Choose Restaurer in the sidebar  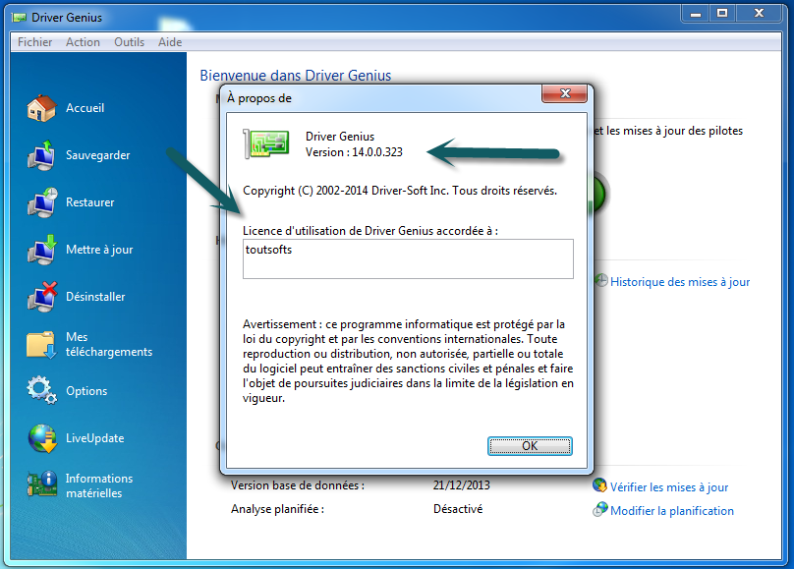coord(90,202)
